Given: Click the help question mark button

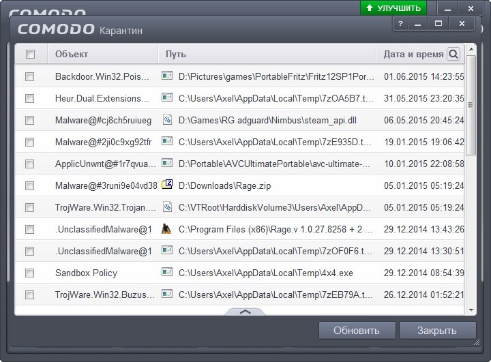Looking at the screenshot, I should tap(400, 23).
